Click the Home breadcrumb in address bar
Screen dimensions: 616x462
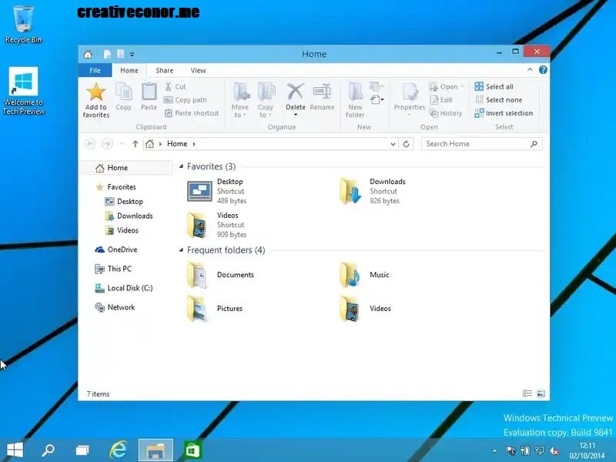coord(177,144)
